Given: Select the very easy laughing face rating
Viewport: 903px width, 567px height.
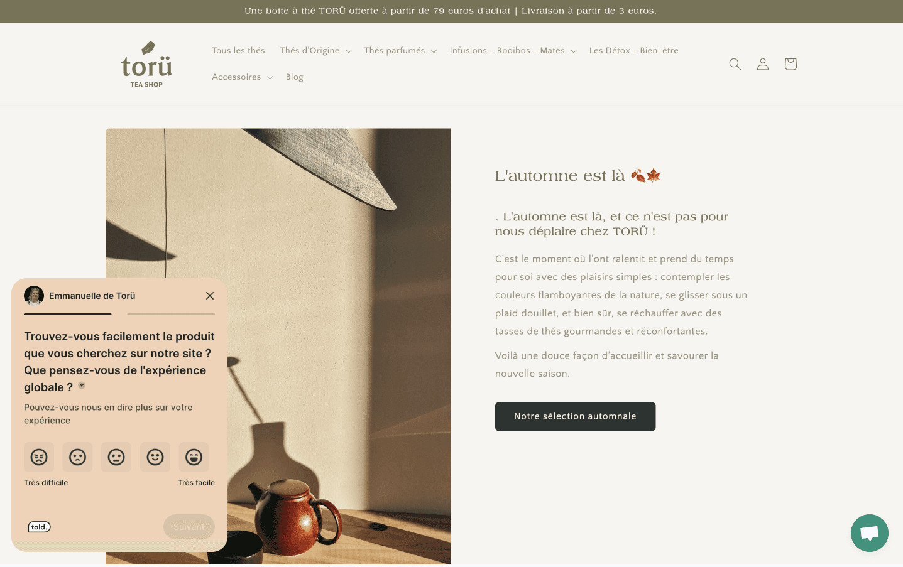Looking at the screenshot, I should coord(194,457).
